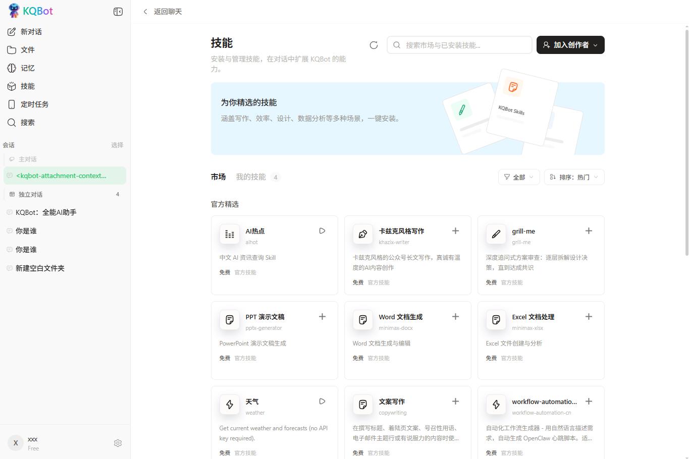Click the 官方精选 section heading

click(225, 204)
